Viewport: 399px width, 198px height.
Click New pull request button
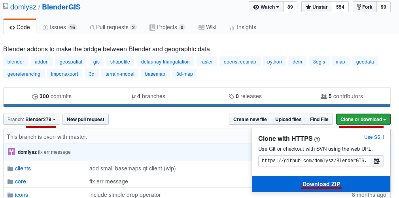(85, 119)
